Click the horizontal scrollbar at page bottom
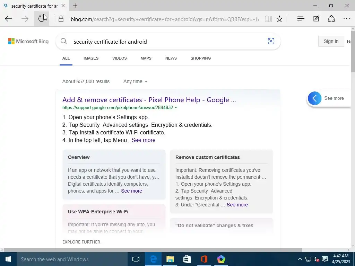Image resolution: width=355 pixels, height=266 pixels. click(x=153, y=250)
